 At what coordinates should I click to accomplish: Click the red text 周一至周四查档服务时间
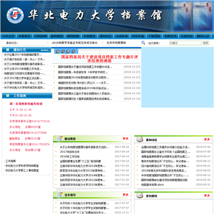pyautogui.click(x=26, y=103)
